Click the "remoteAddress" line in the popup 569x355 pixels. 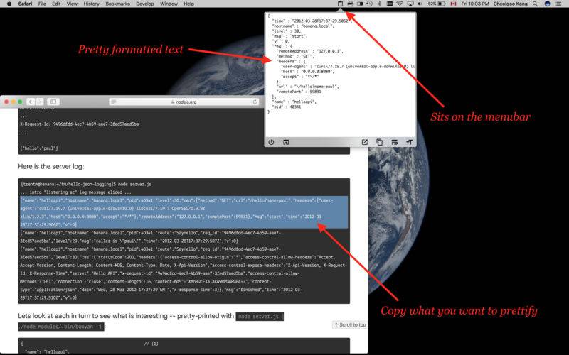tap(309, 51)
